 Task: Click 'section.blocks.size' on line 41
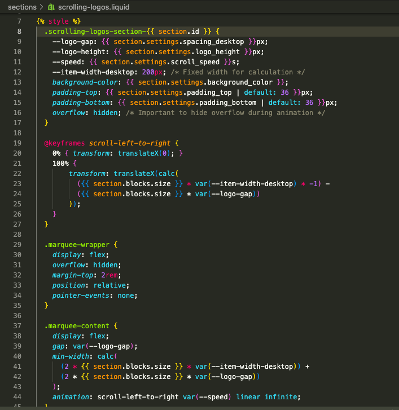132,367
